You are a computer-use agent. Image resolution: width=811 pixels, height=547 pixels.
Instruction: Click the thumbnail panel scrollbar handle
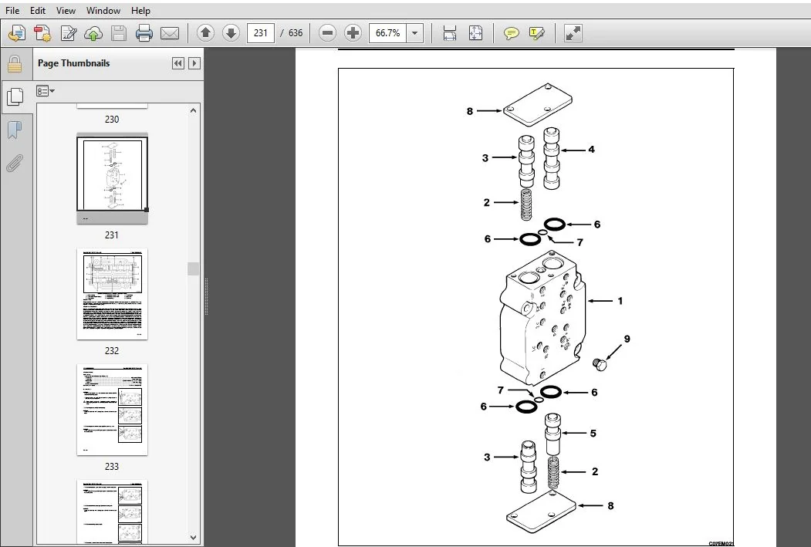click(193, 268)
